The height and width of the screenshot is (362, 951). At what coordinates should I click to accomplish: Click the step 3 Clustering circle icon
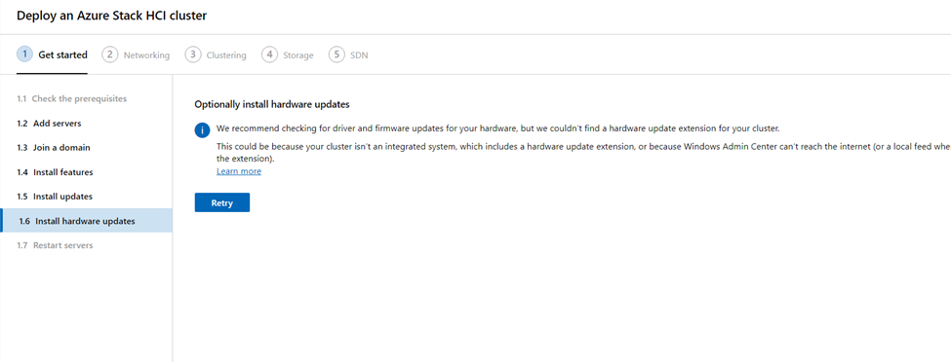click(x=193, y=54)
